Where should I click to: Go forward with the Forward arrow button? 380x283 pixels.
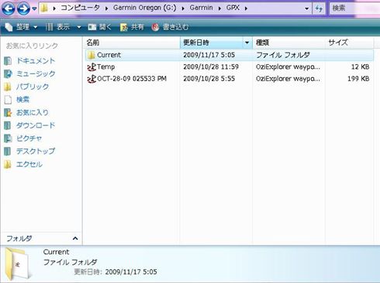tap(23, 9)
